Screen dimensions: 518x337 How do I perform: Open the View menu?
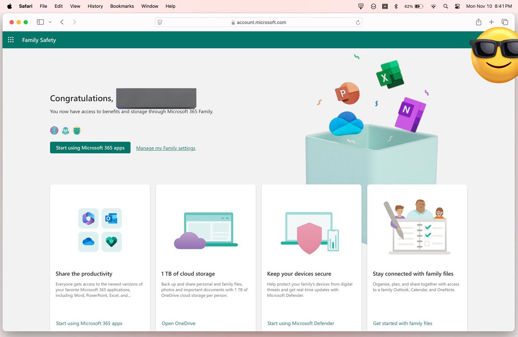pos(75,6)
